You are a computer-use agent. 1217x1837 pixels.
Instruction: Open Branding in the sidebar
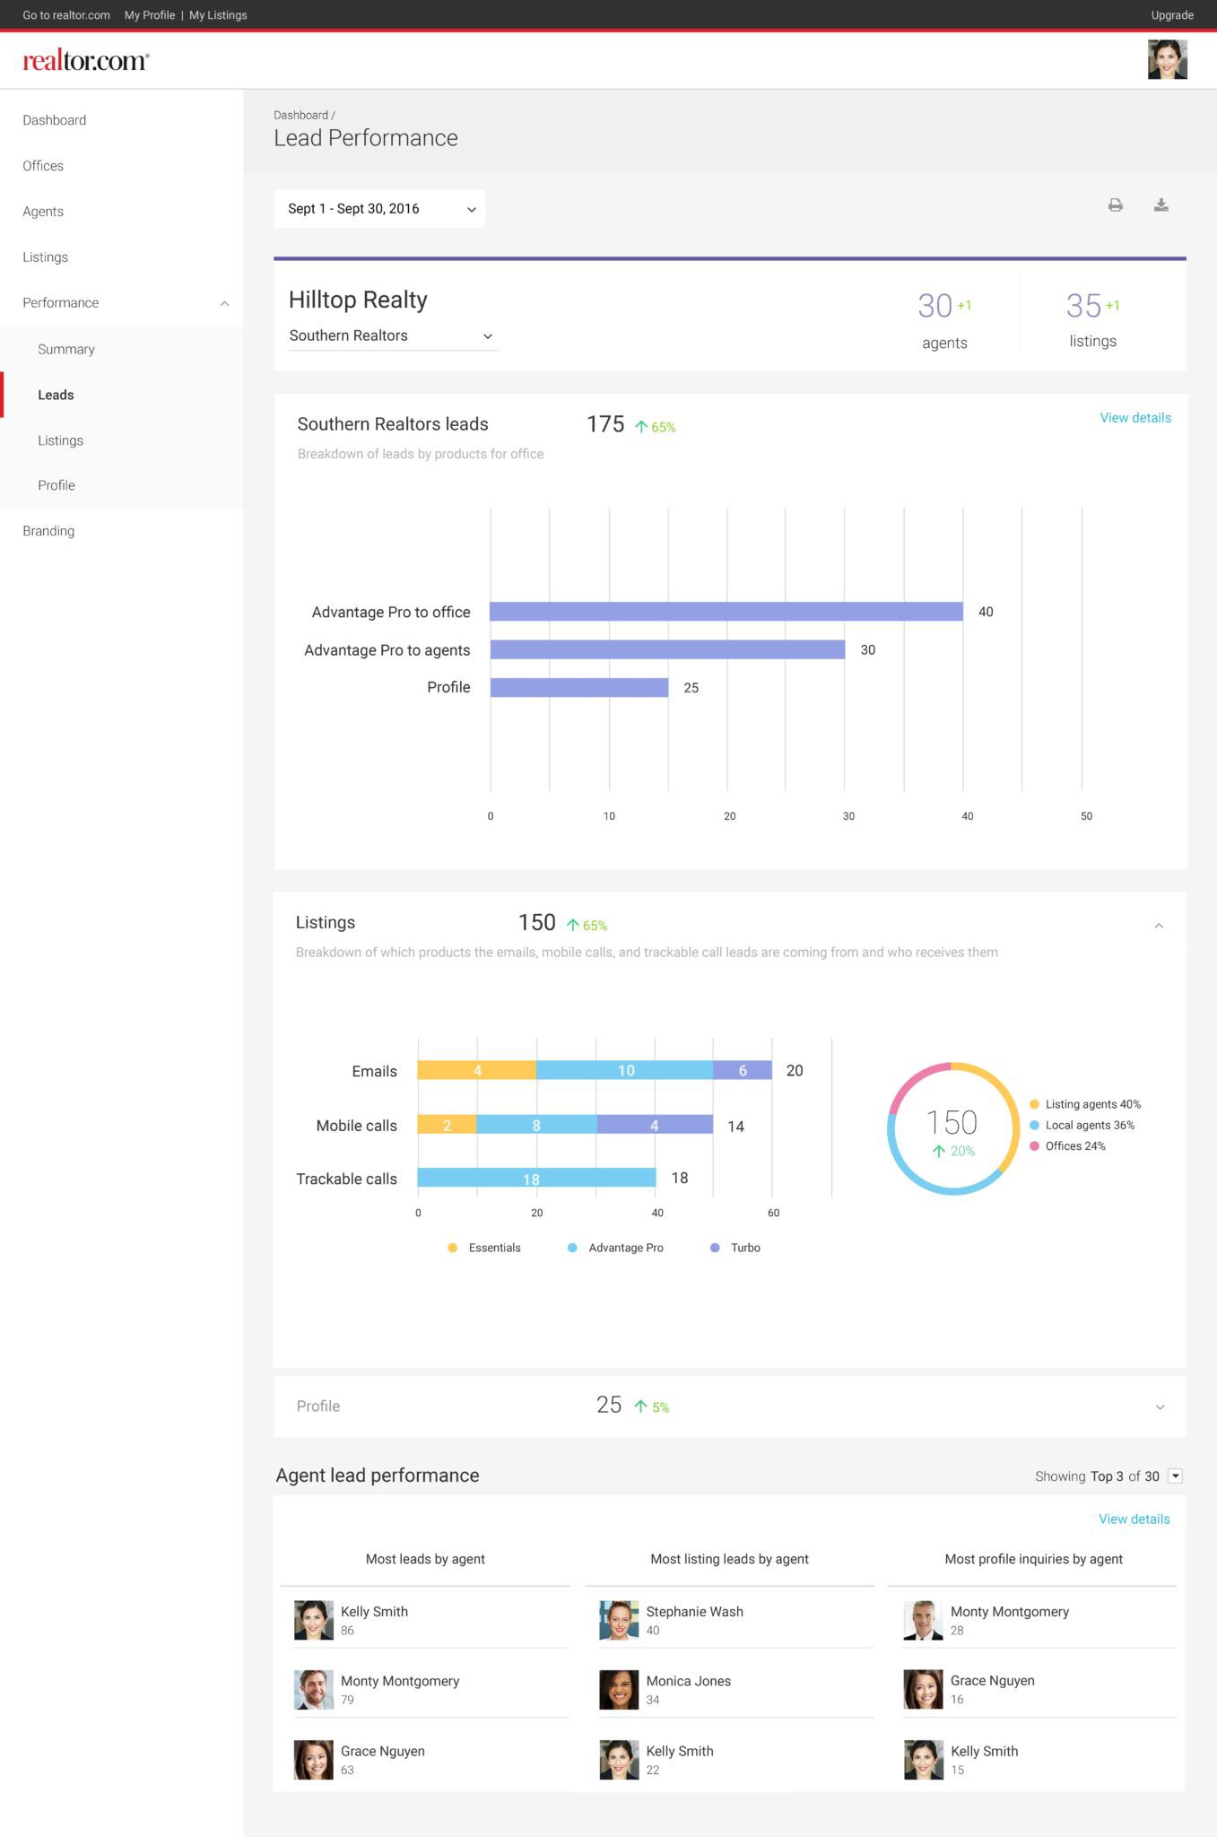(x=48, y=531)
